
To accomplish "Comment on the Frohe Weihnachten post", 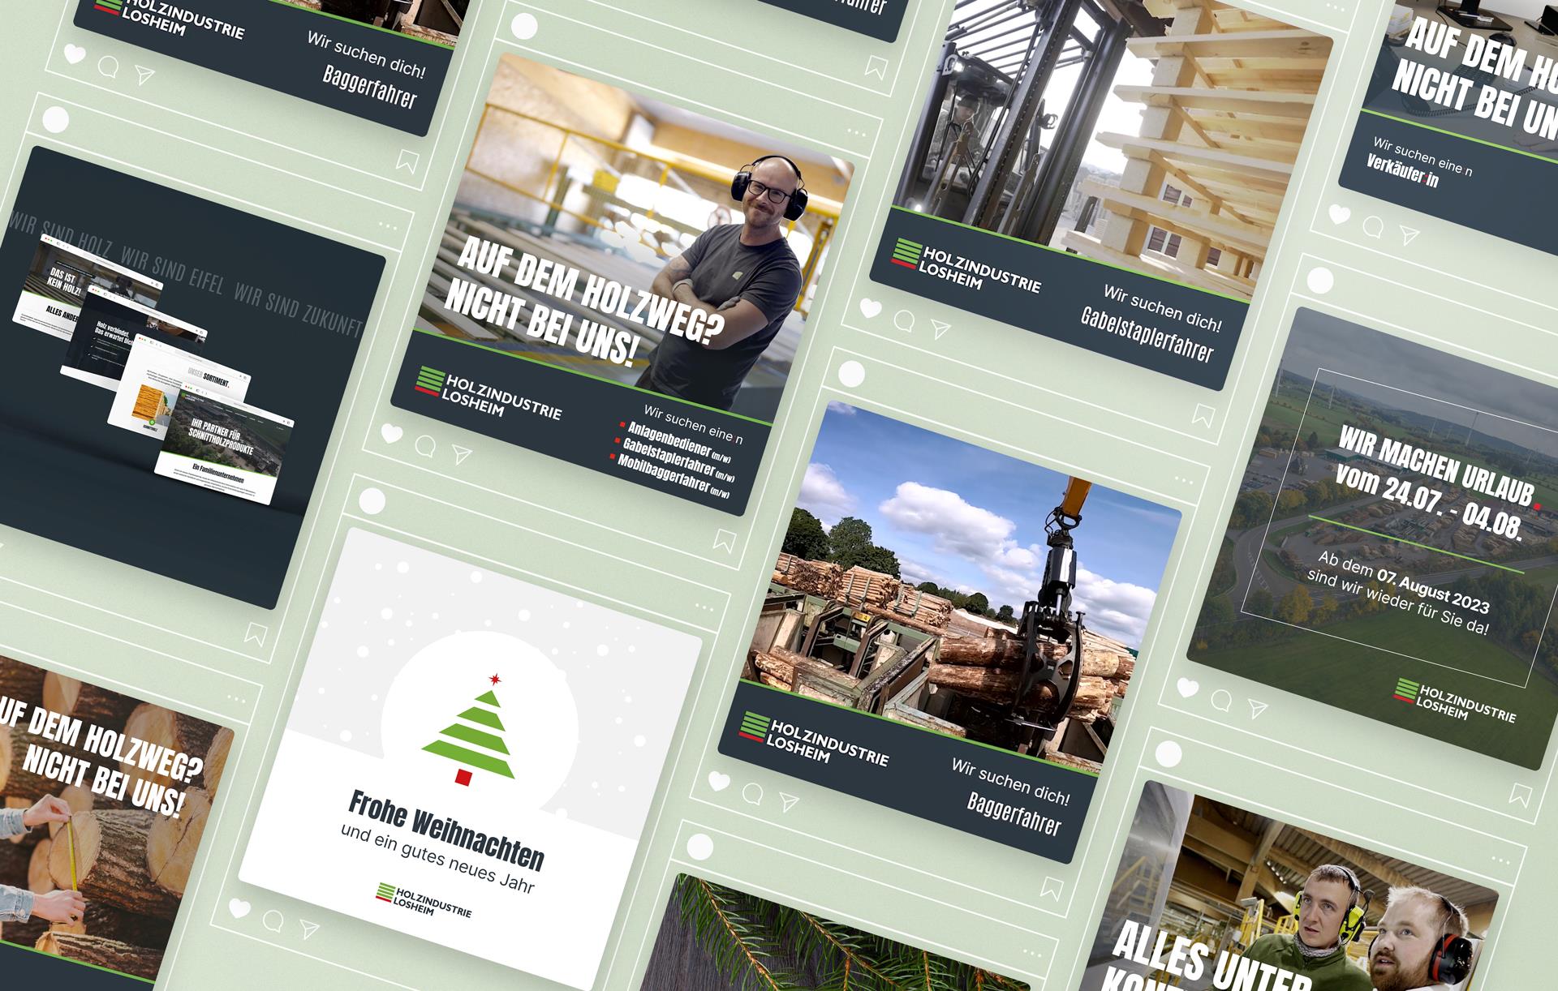I will pos(273,920).
